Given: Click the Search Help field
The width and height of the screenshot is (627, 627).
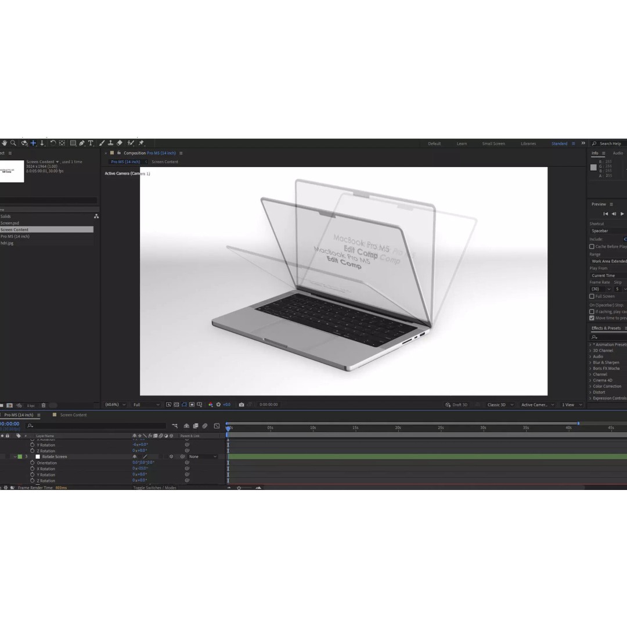Looking at the screenshot, I should point(610,143).
